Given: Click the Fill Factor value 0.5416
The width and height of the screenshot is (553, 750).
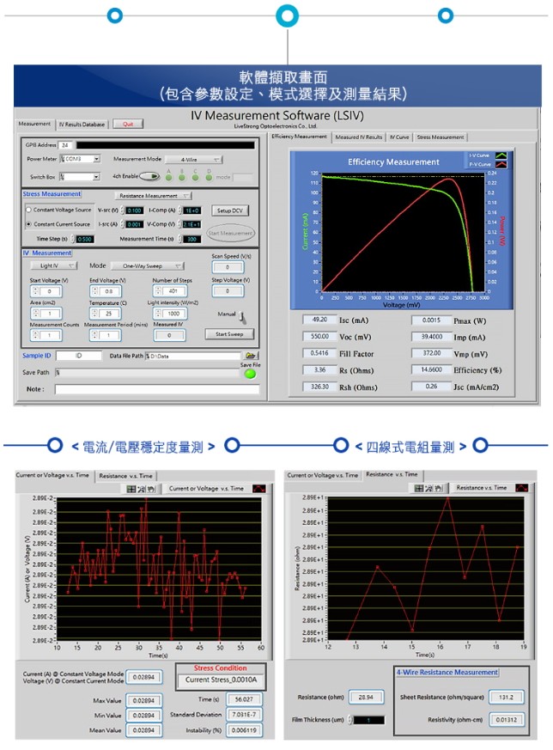Looking at the screenshot, I should (x=319, y=353).
